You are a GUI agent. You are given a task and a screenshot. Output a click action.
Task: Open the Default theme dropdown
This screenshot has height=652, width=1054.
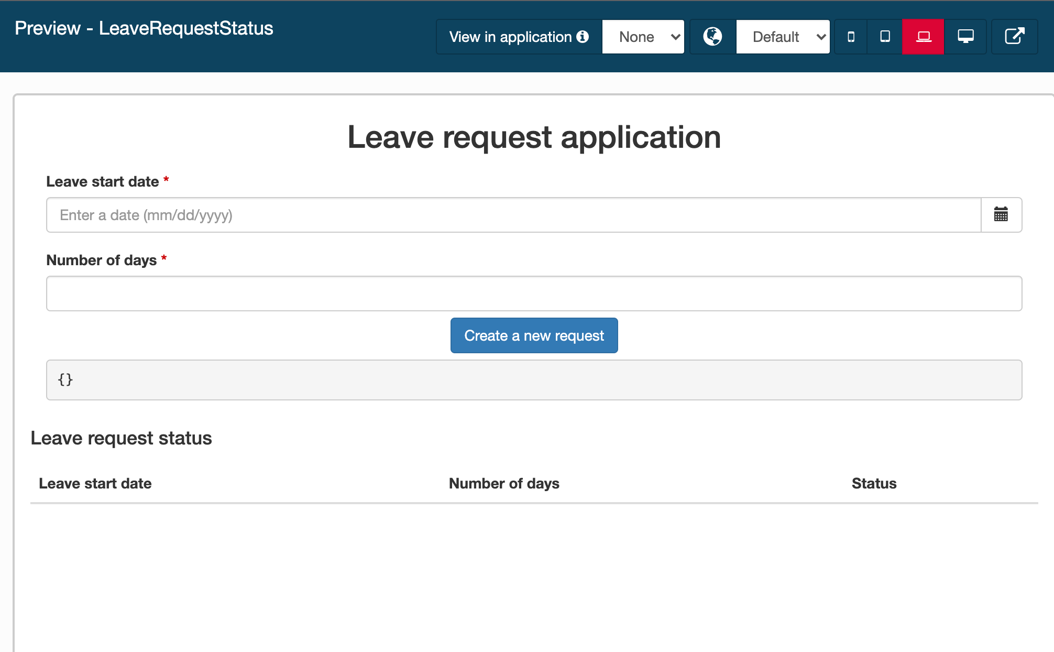click(x=784, y=36)
